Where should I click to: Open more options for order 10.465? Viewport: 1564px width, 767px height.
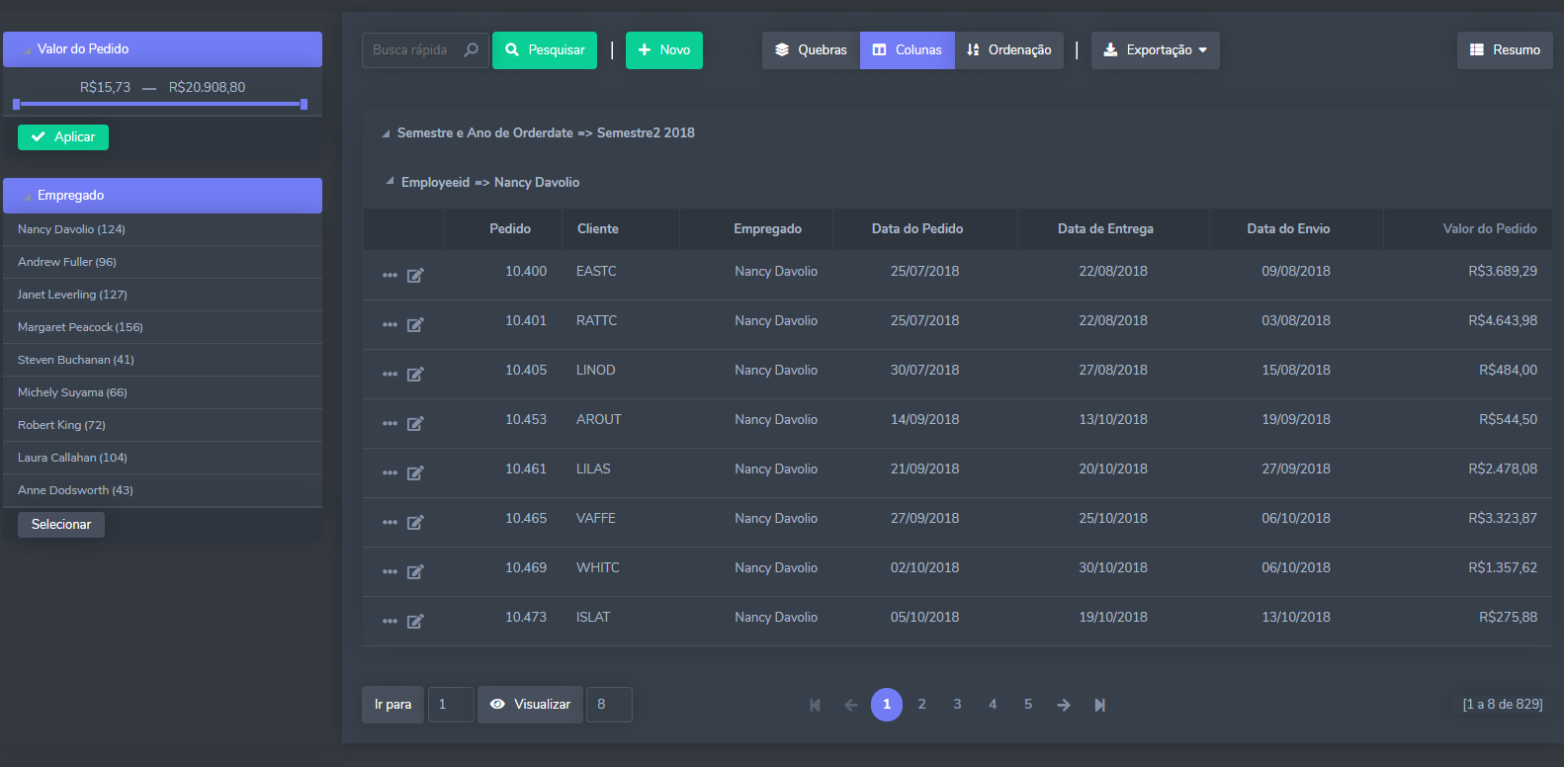point(390,522)
